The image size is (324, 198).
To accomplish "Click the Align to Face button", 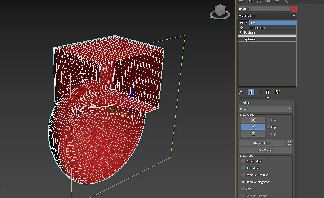I will (262, 143).
